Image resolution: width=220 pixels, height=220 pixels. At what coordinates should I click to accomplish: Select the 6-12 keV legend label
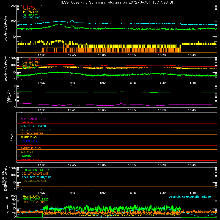coord(29,9)
